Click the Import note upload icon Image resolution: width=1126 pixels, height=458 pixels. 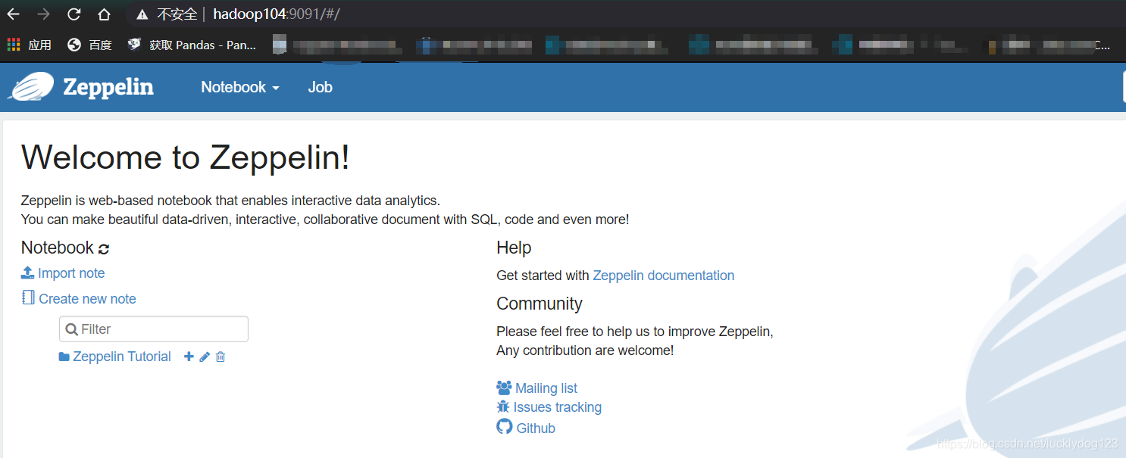tap(28, 273)
